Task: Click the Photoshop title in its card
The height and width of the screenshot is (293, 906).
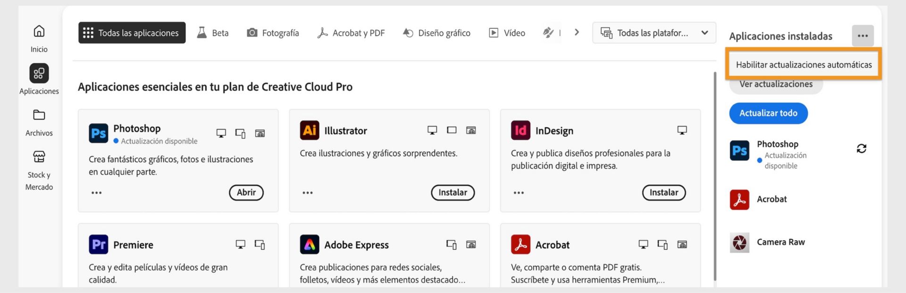Action: 137,128
